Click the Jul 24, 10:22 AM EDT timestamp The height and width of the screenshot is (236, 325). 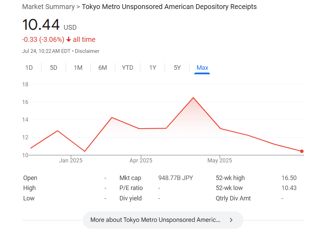(x=46, y=51)
